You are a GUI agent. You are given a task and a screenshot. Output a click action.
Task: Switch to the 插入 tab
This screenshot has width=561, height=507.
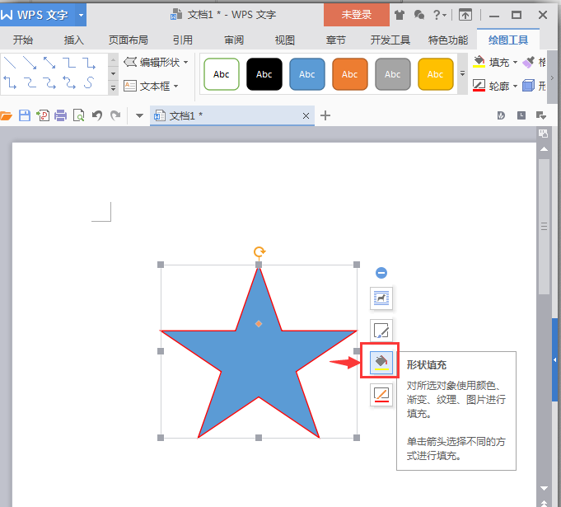(x=74, y=40)
